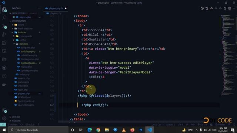Click the text "#editPlayerModal" in the code
This screenshot has height=133, width=237.
(x=136, y=72)
